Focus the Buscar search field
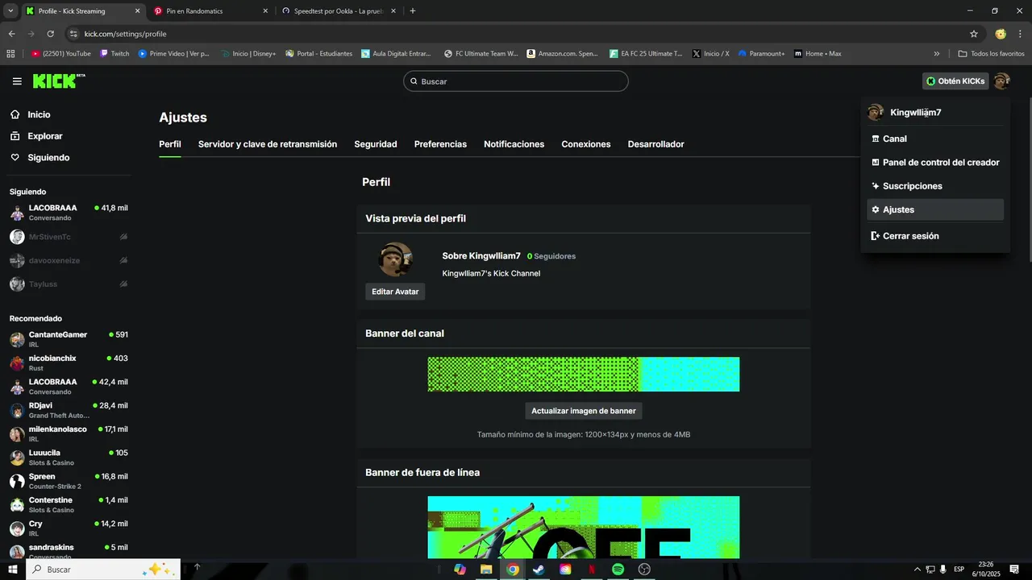 [x=516, y=81]
